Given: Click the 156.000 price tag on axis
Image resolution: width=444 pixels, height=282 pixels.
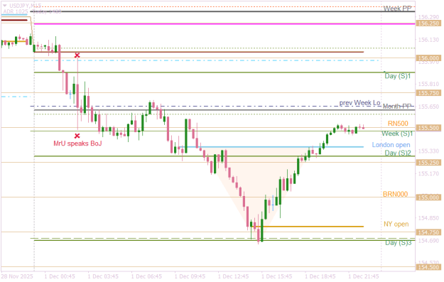Looking at the screenshot, I should pyautogui.click(x=428, y=58).
